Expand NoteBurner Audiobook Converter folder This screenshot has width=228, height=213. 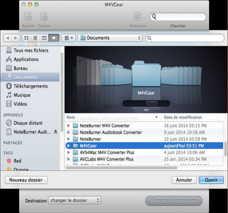(68, 132)
